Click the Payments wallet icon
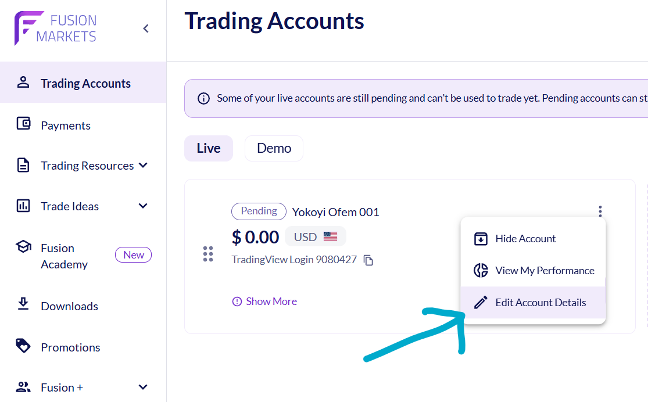 pos(23,124)
